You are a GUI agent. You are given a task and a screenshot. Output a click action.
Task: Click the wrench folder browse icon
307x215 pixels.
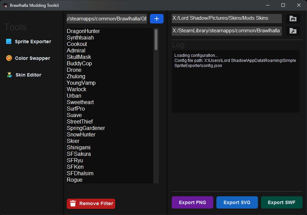[x=293, y=31]
